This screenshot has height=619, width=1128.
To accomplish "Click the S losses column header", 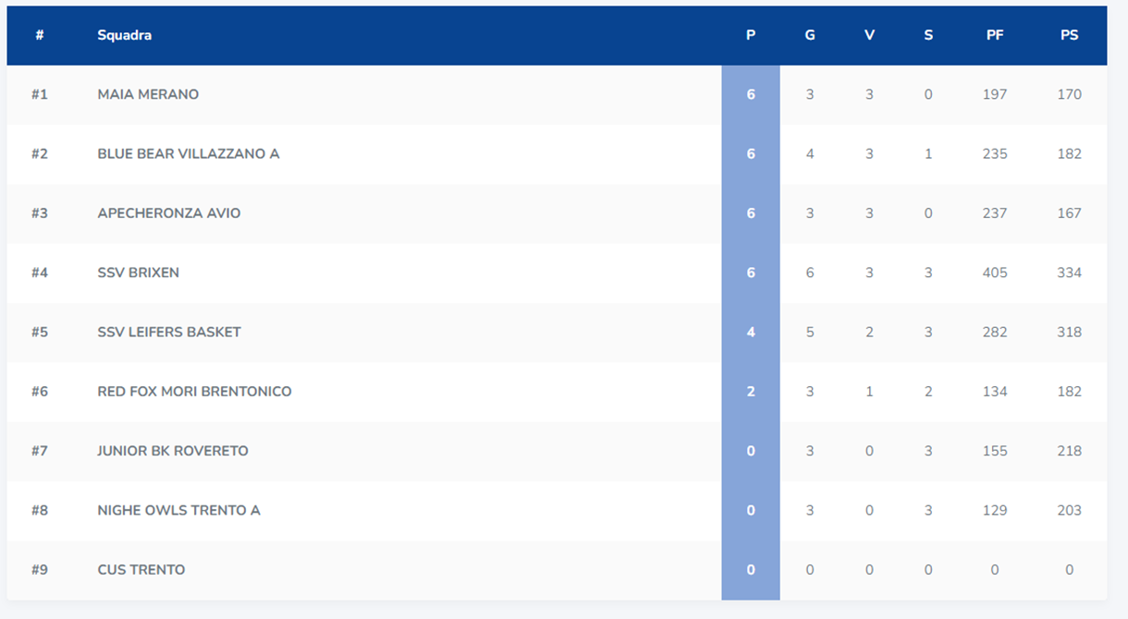I will point(928,35).
